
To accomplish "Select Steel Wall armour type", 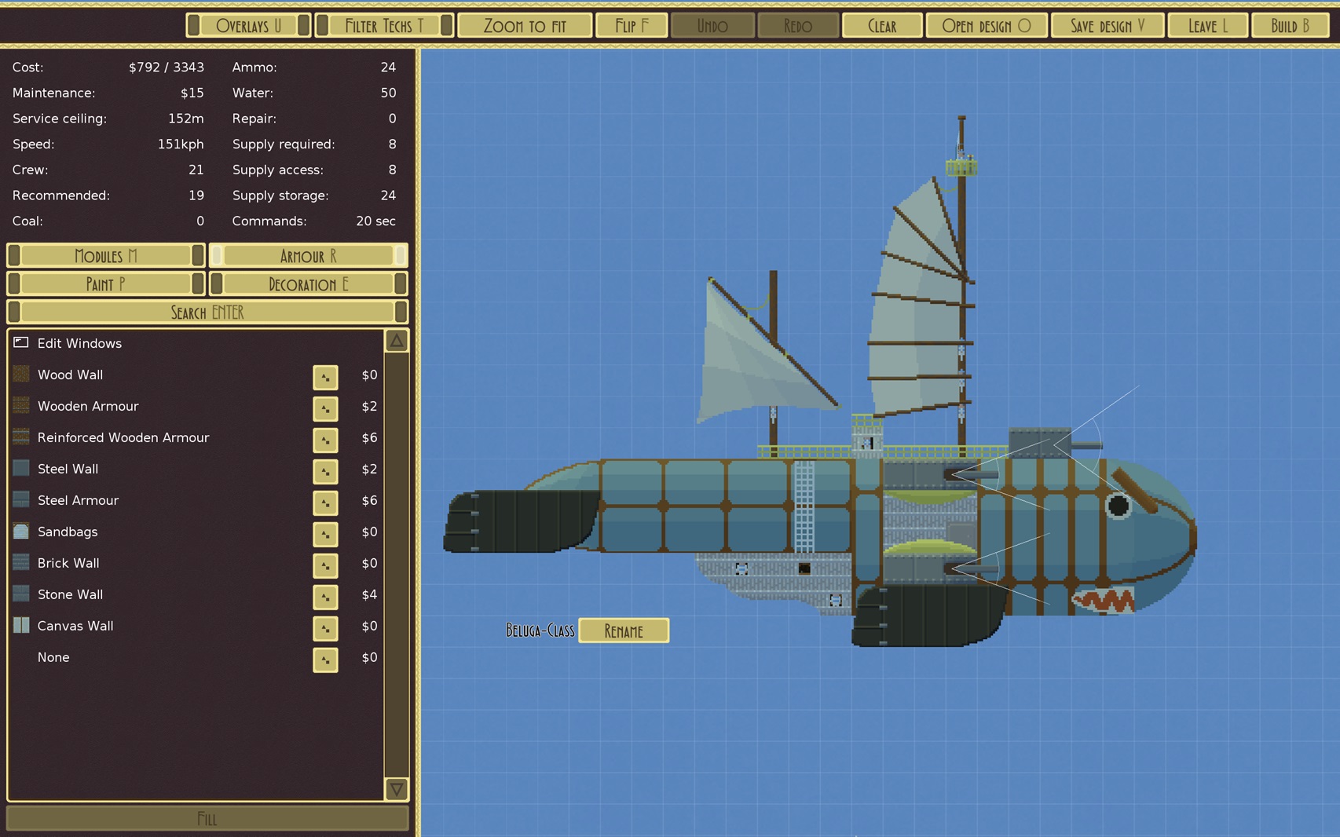I will pos(196,469).
